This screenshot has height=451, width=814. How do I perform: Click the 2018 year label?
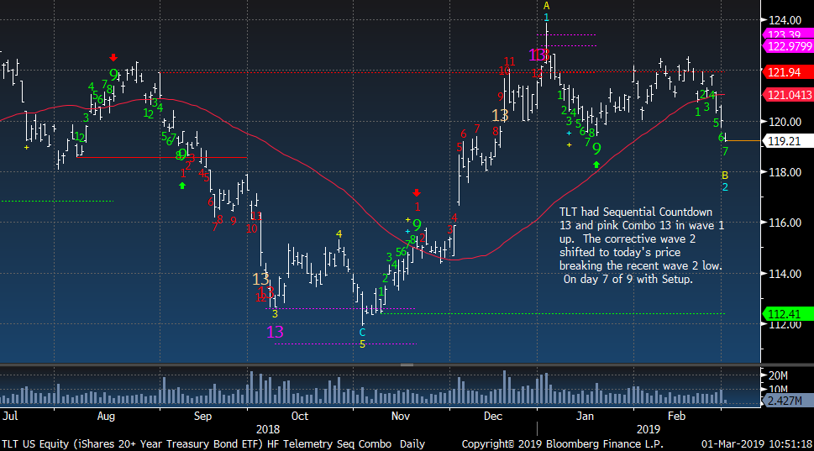pos(268,430)
